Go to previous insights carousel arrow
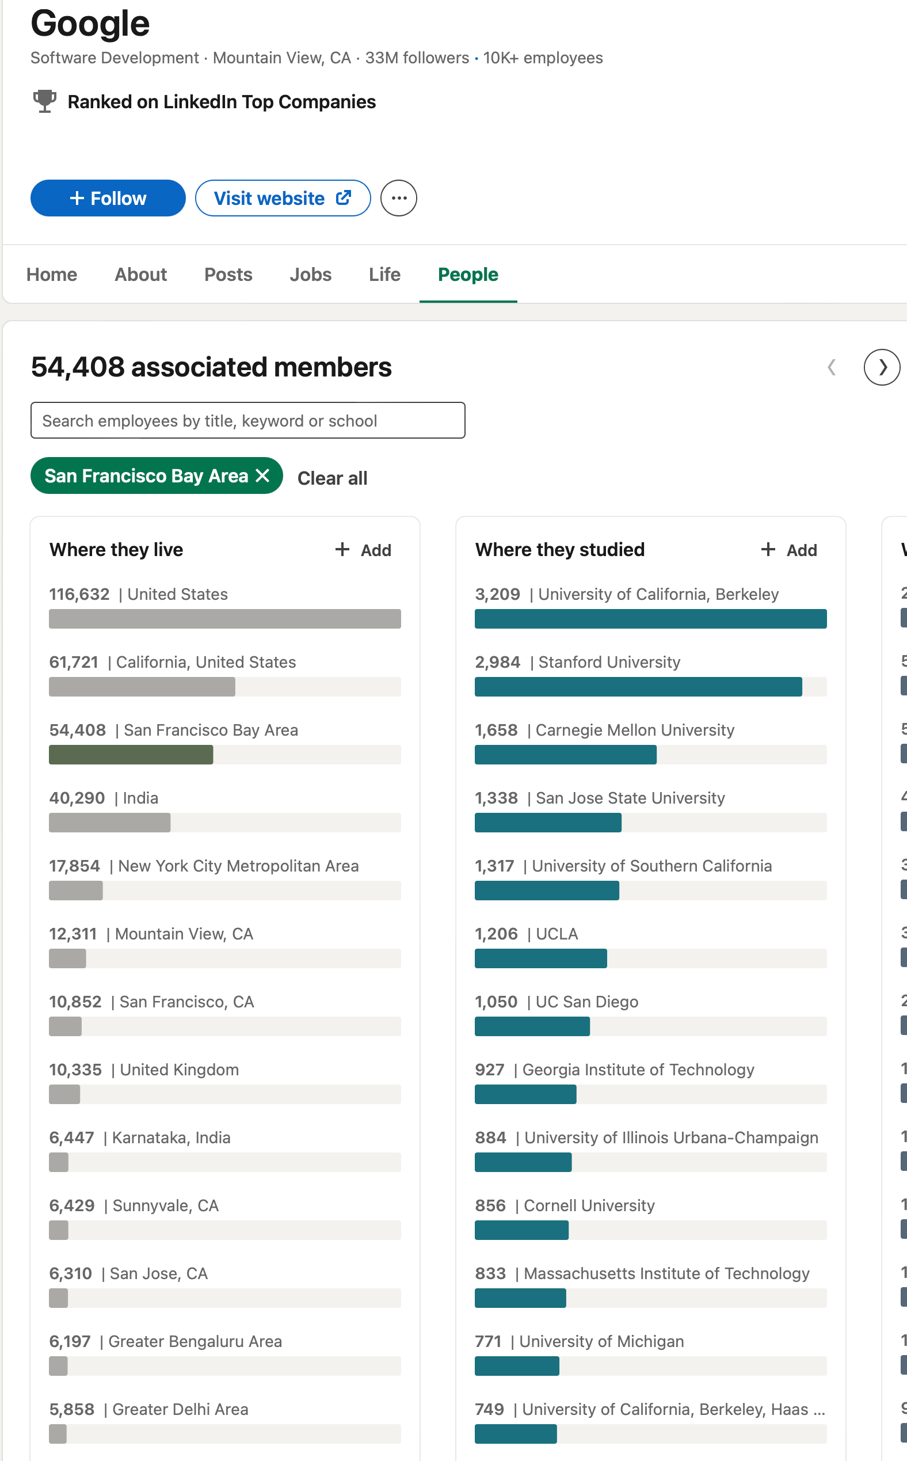 [x=832, y=367]
